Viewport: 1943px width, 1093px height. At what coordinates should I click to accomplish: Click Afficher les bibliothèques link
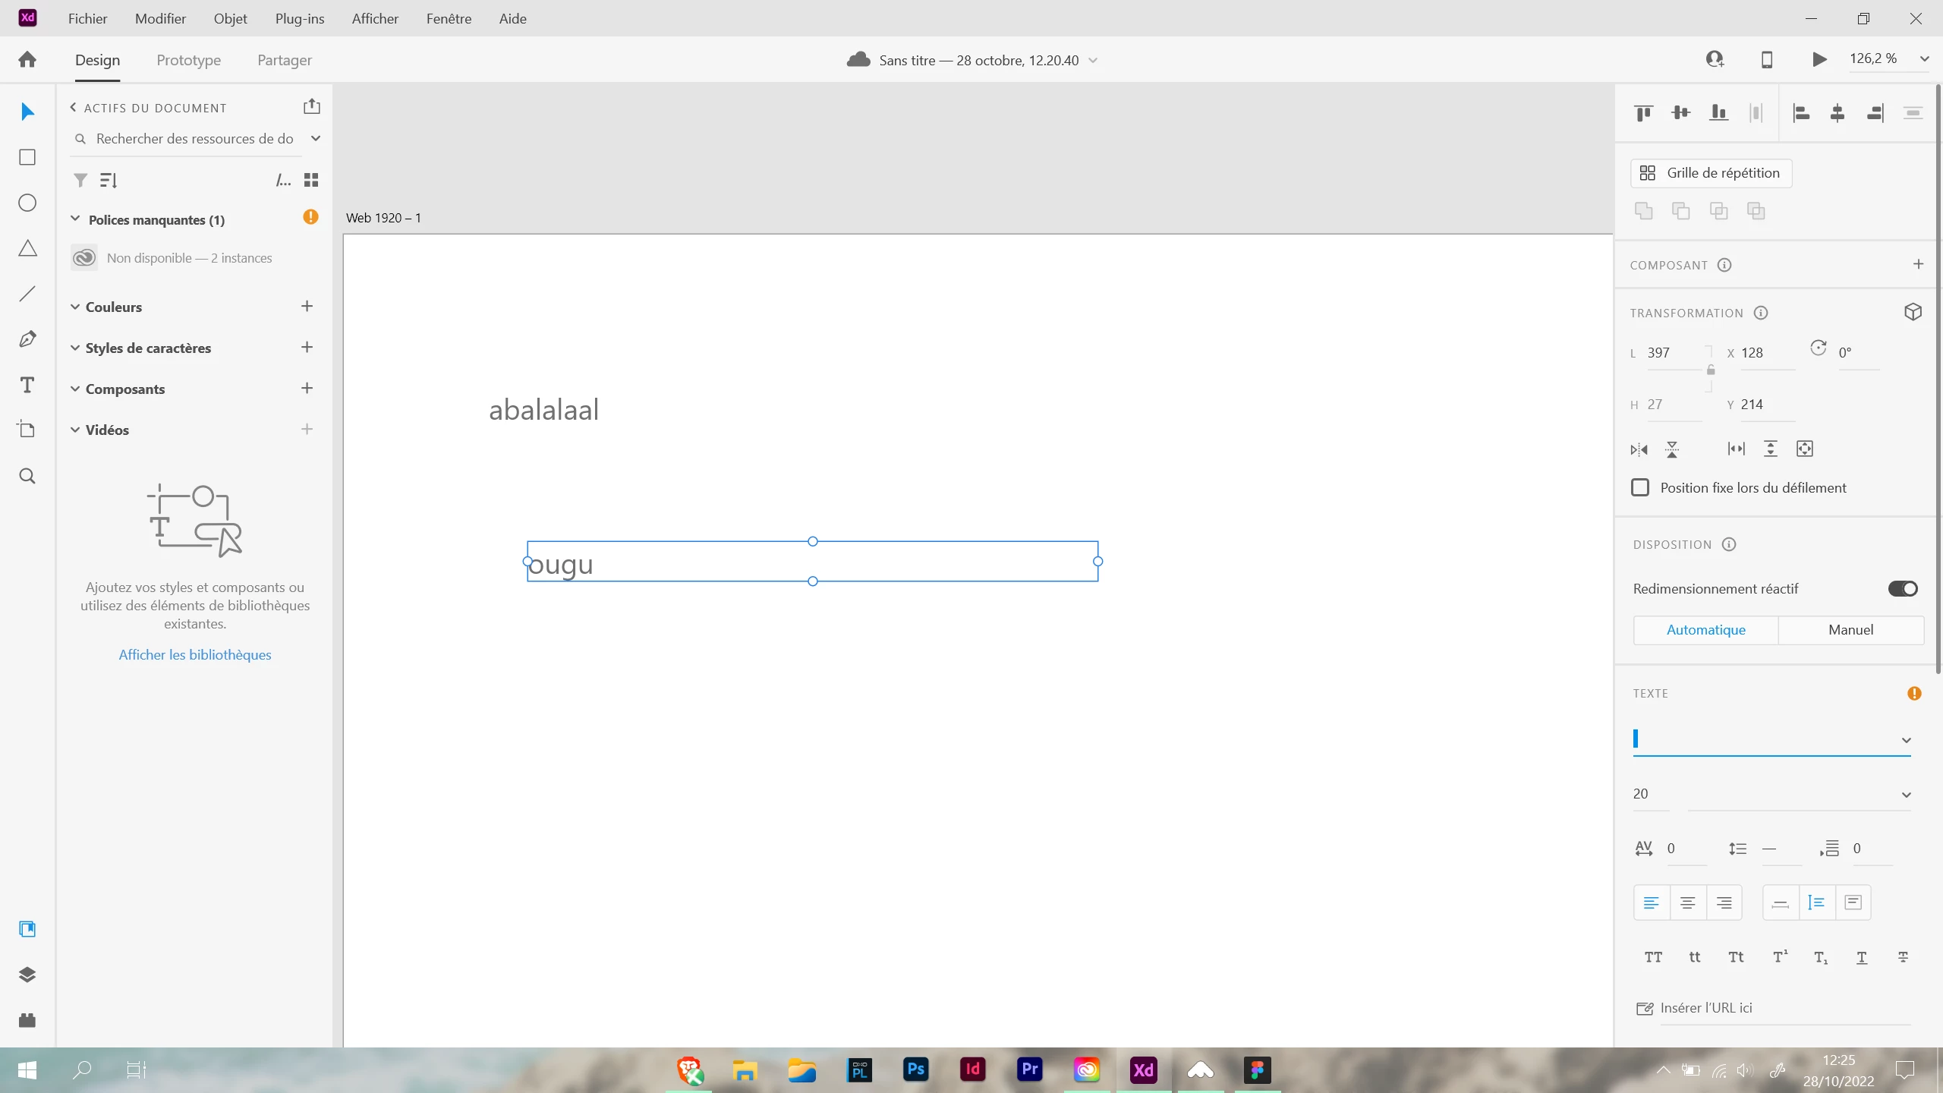(x=195, y=654)
